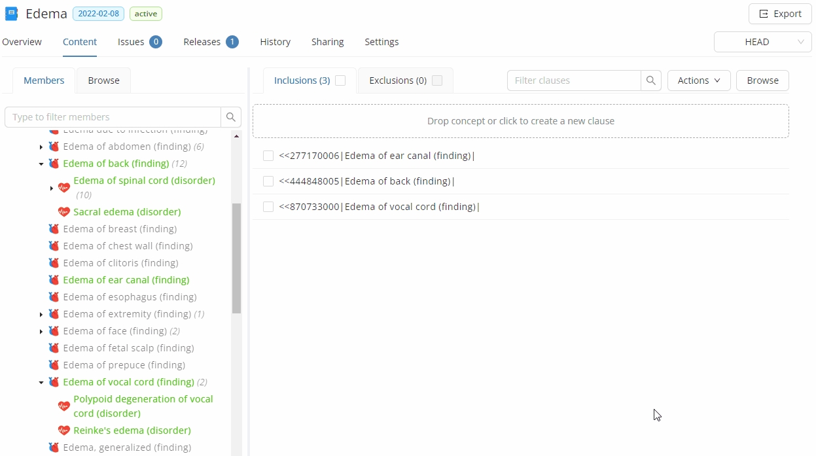Toggle the select-all Inclusions checkbox
Screen dimensions: 816x456
click(x=340, y=80)
